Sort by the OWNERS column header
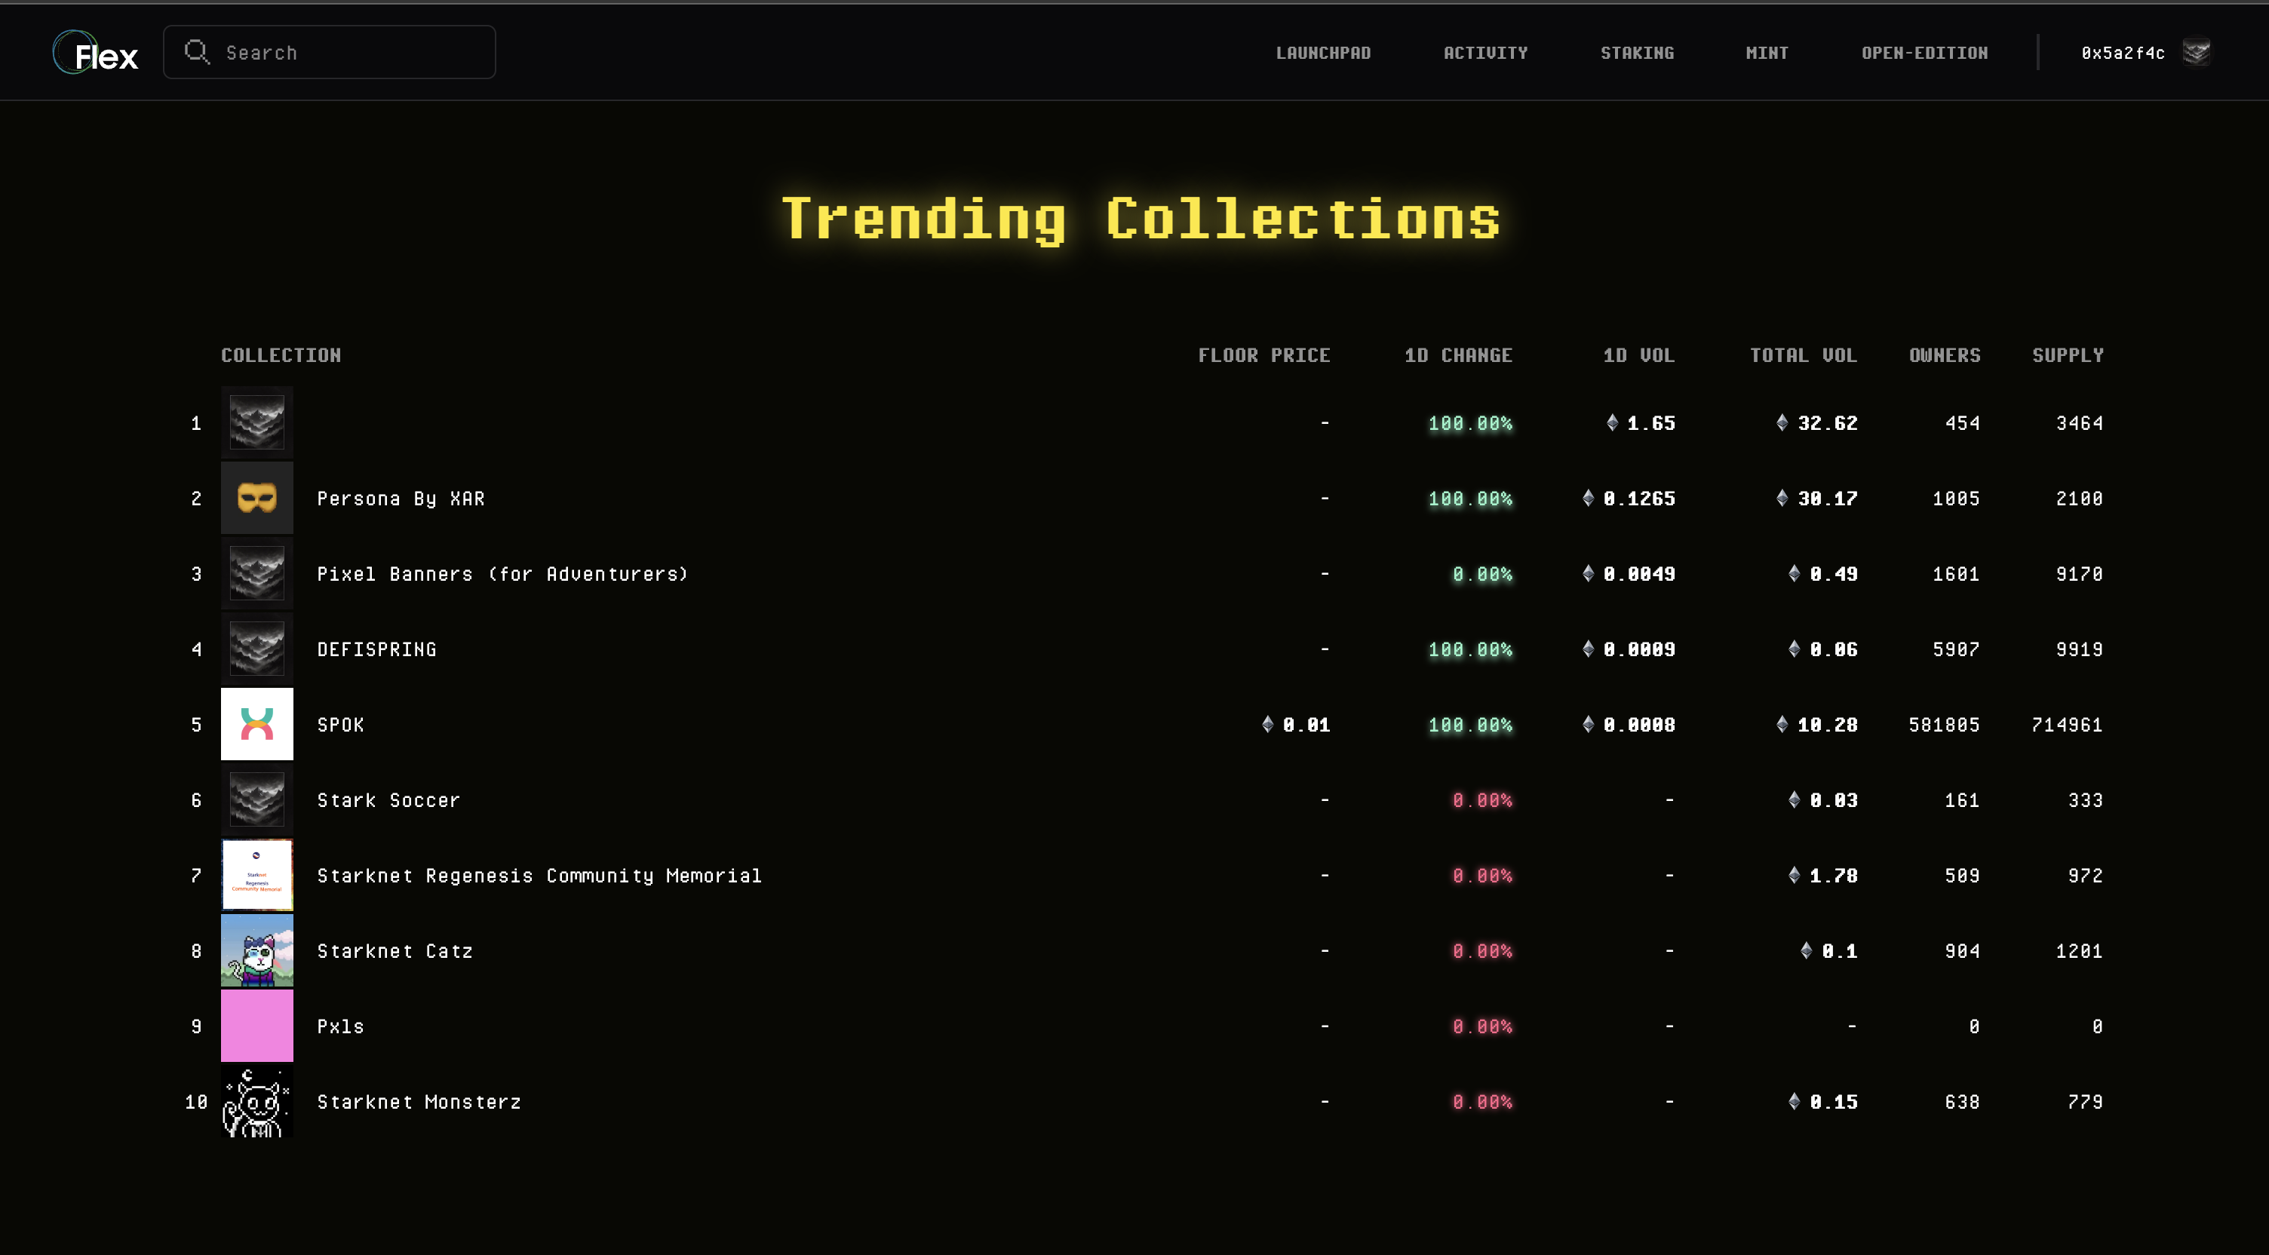The width and height of the screenshot is (2269, 1255). tap(1945, 355)
